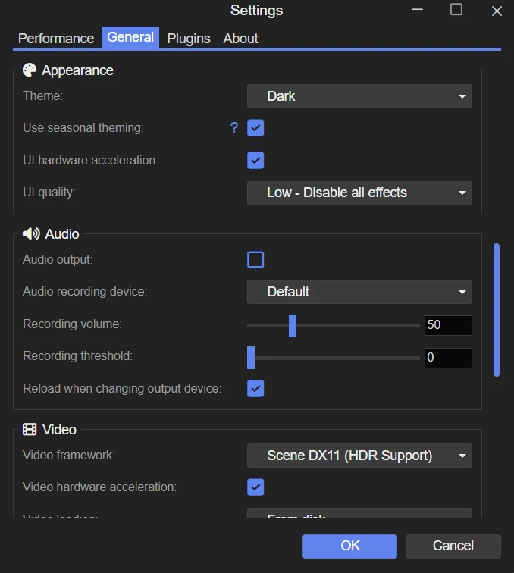The image size is (514, 573).
Task: Click the 'Use seasonal theming:' label
Action: (83, 127)
